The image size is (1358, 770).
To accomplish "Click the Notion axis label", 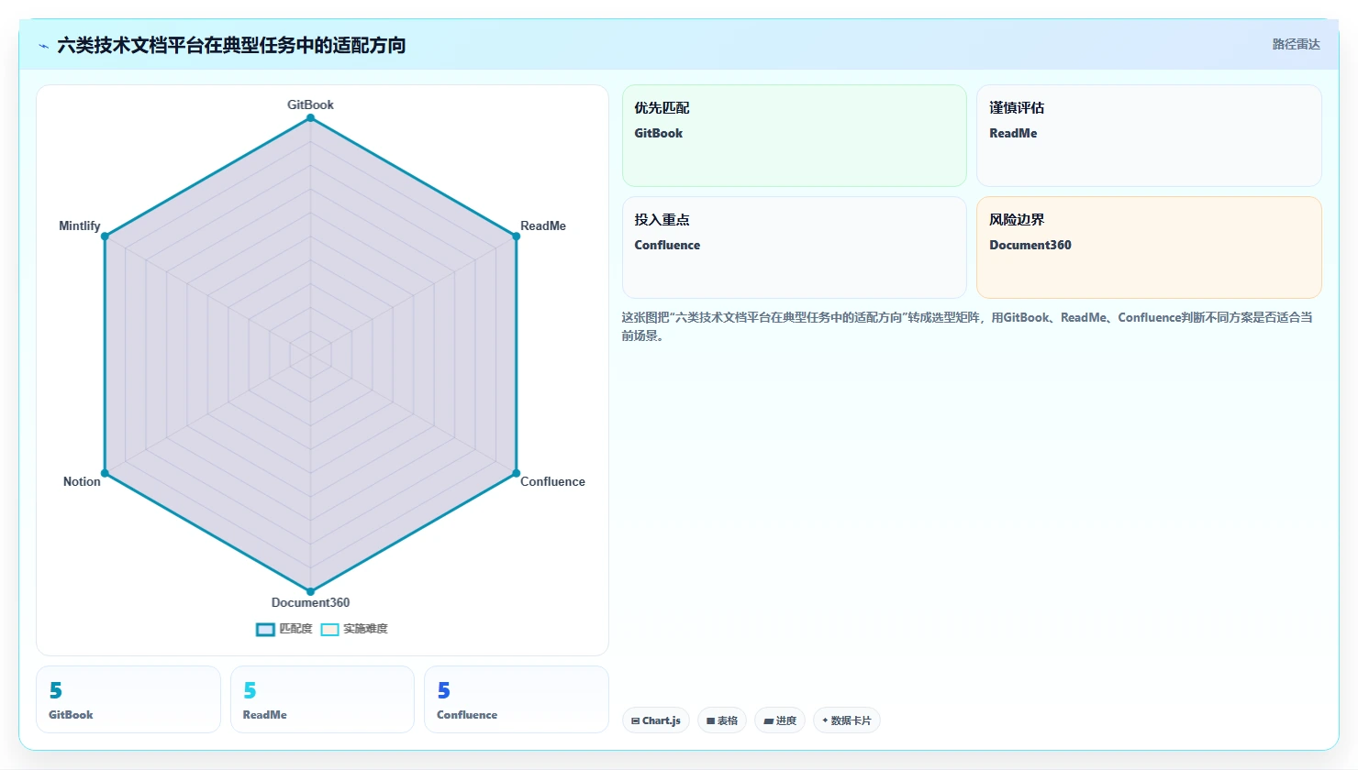I will [x=82, y=481].
